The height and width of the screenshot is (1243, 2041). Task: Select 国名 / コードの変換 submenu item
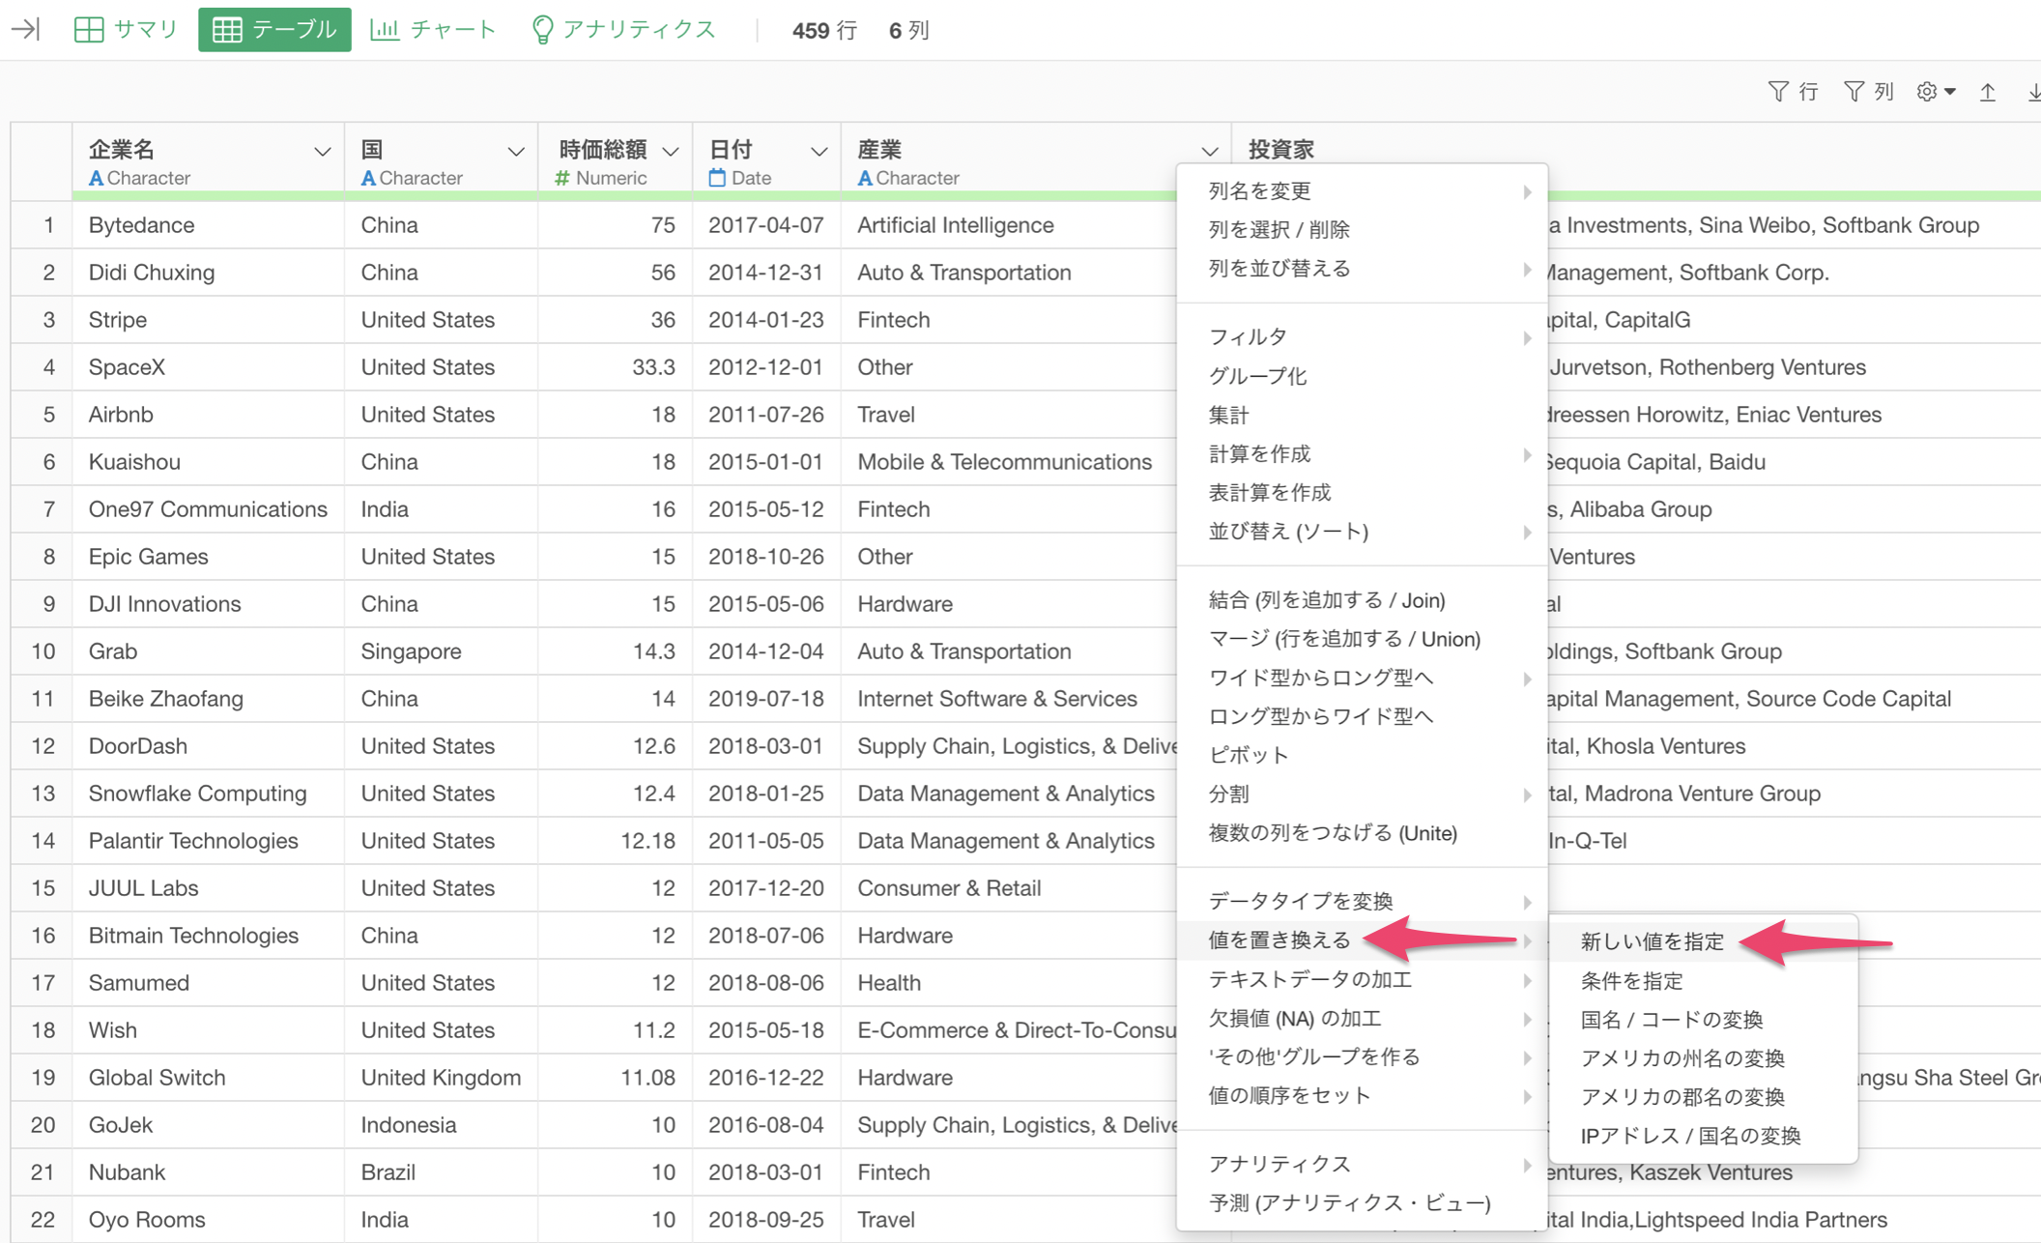pos(1703,1019)
